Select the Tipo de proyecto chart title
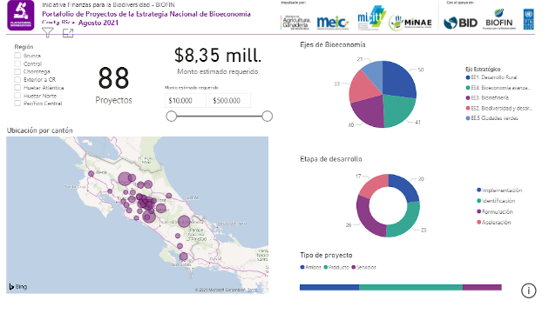This screenshot has height=314, width=549. pyautogui.click(x=326, y=255)
